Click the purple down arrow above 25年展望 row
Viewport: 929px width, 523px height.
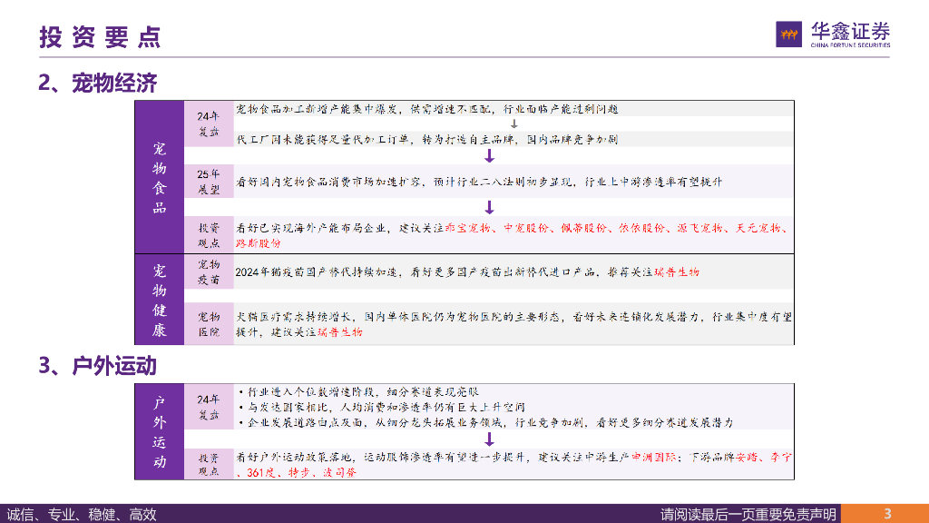(x=489, y=155)
